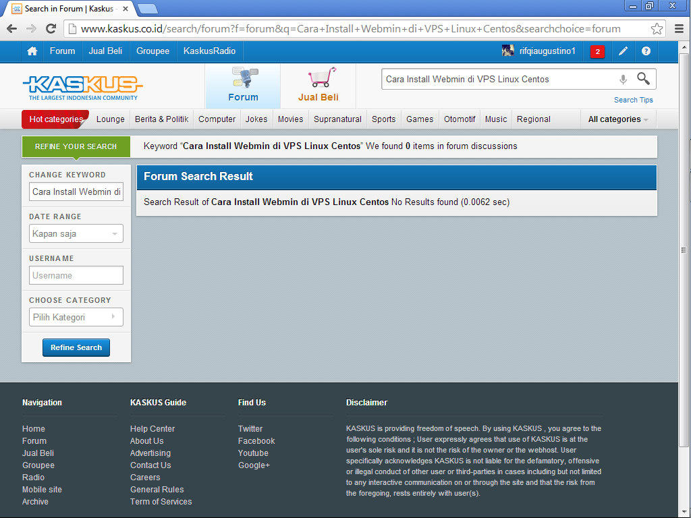This screenshot has width=691, height=518.
Task: Close the Search in Forum browser tab
Action: pyautogui.click(x=126, y=9)
